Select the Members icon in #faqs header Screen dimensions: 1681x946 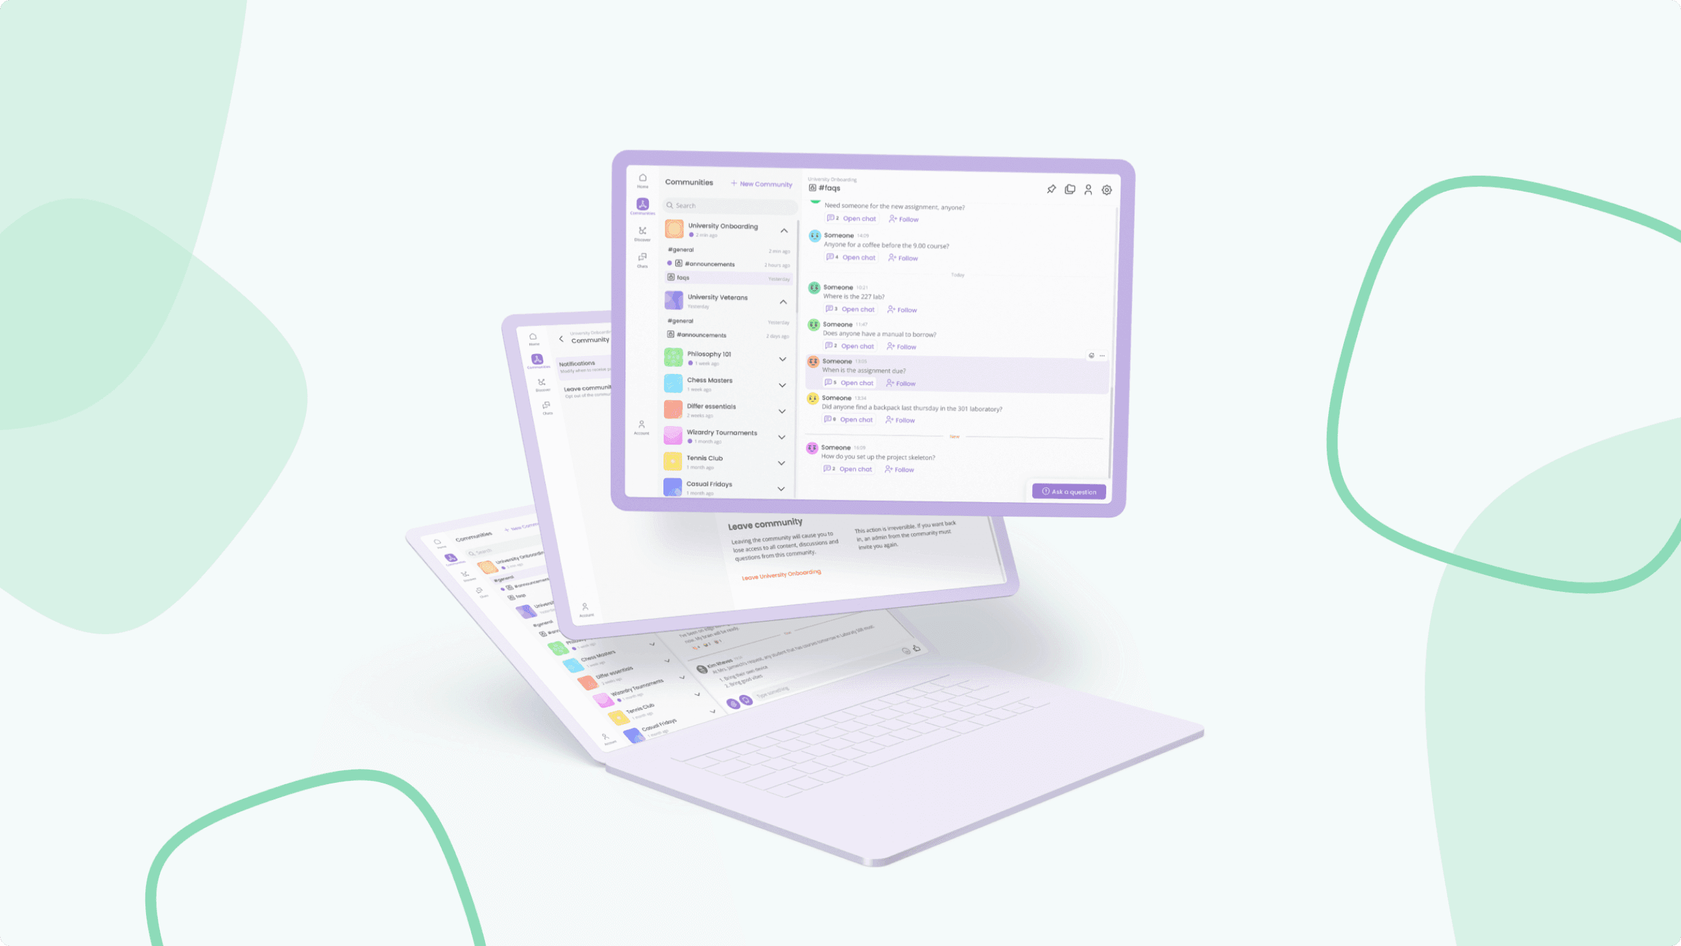(1086, 189)
